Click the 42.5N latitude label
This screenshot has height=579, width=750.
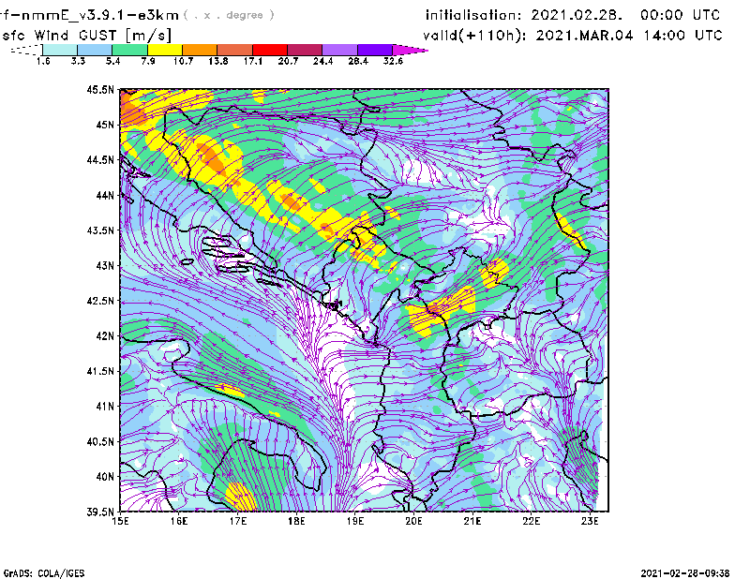tap(100, 300)
